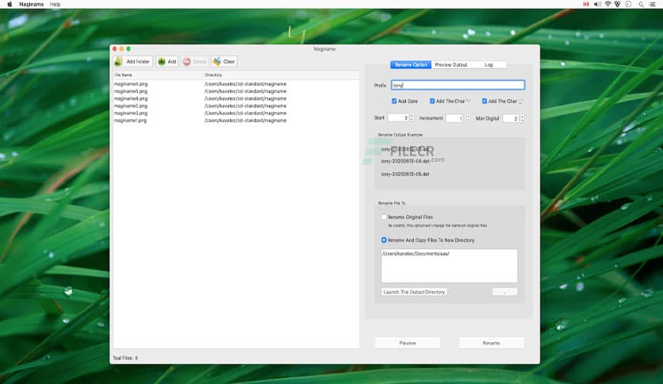Click the volume icon in the menu bar
Image resolution: width=663 pixels, height=384 pixels.
tap(596, 4)
